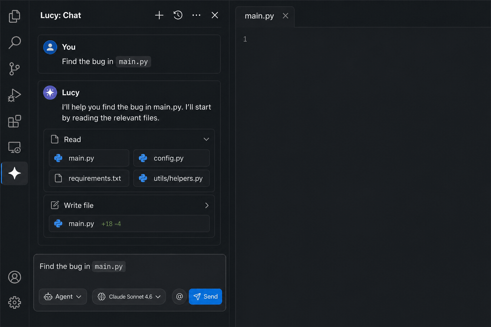The image size is (491, 327).
Task: Select the Lucy AI sparkle icon
Action: point(15,173)
